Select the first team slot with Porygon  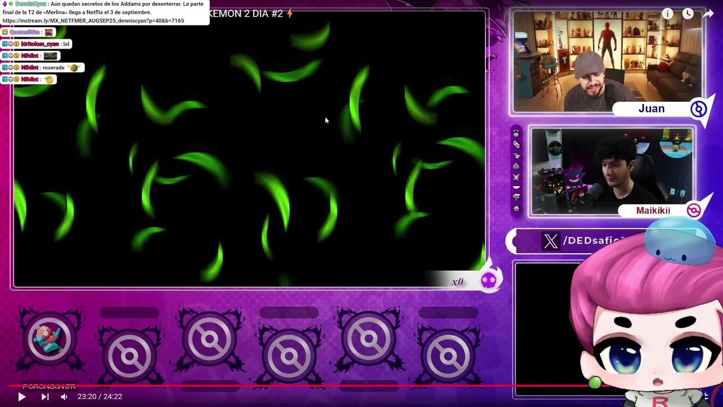(50, 338)
